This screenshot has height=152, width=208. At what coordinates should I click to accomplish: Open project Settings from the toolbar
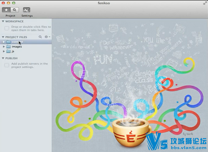(x=27, y=10)
